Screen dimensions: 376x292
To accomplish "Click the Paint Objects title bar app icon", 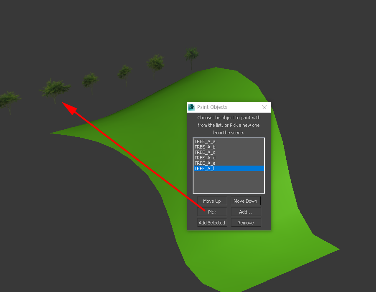I will click(192, 107).
